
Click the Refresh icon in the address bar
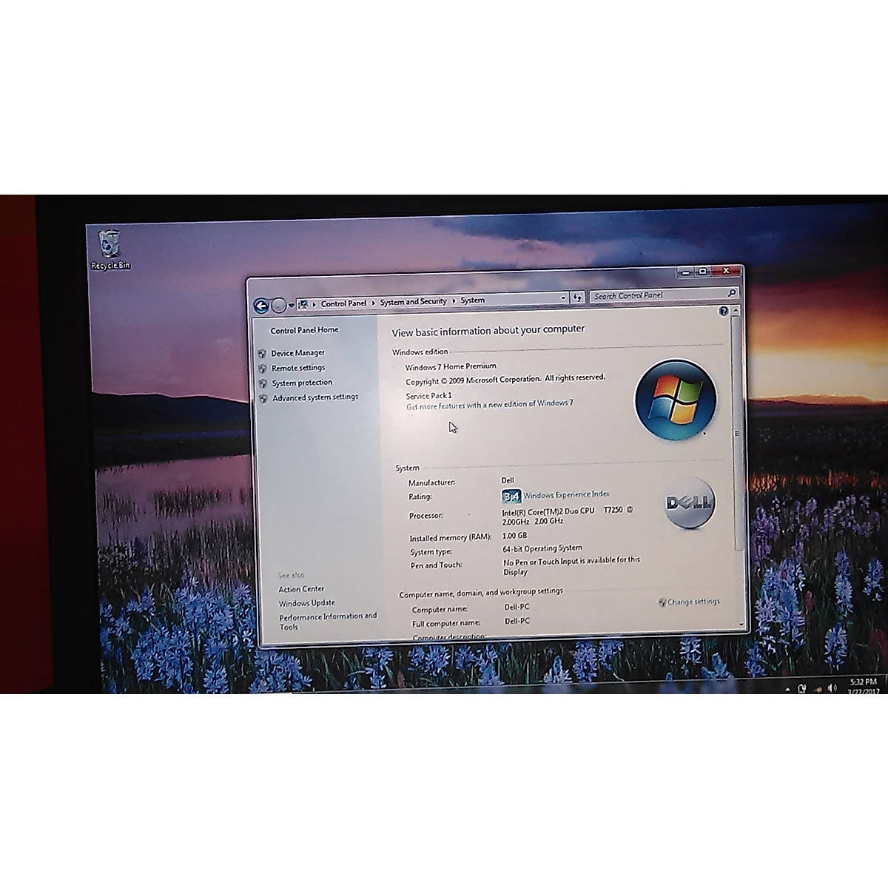pyautogui.click(x=576, y=297)
